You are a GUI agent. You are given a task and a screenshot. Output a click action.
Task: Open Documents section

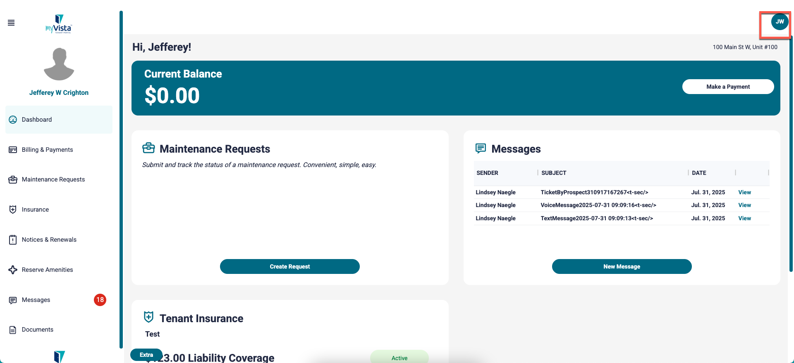coord(59,330)
